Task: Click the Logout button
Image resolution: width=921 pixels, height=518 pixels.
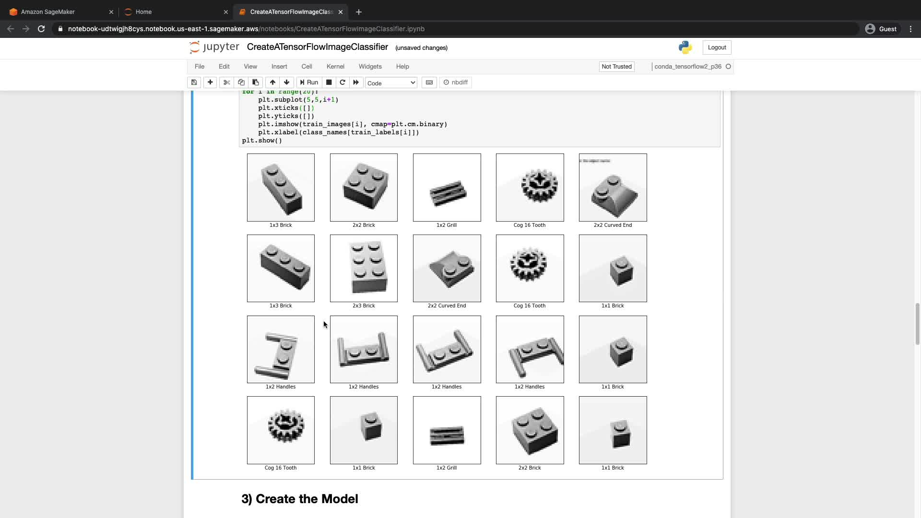Action: pos(717,47)
